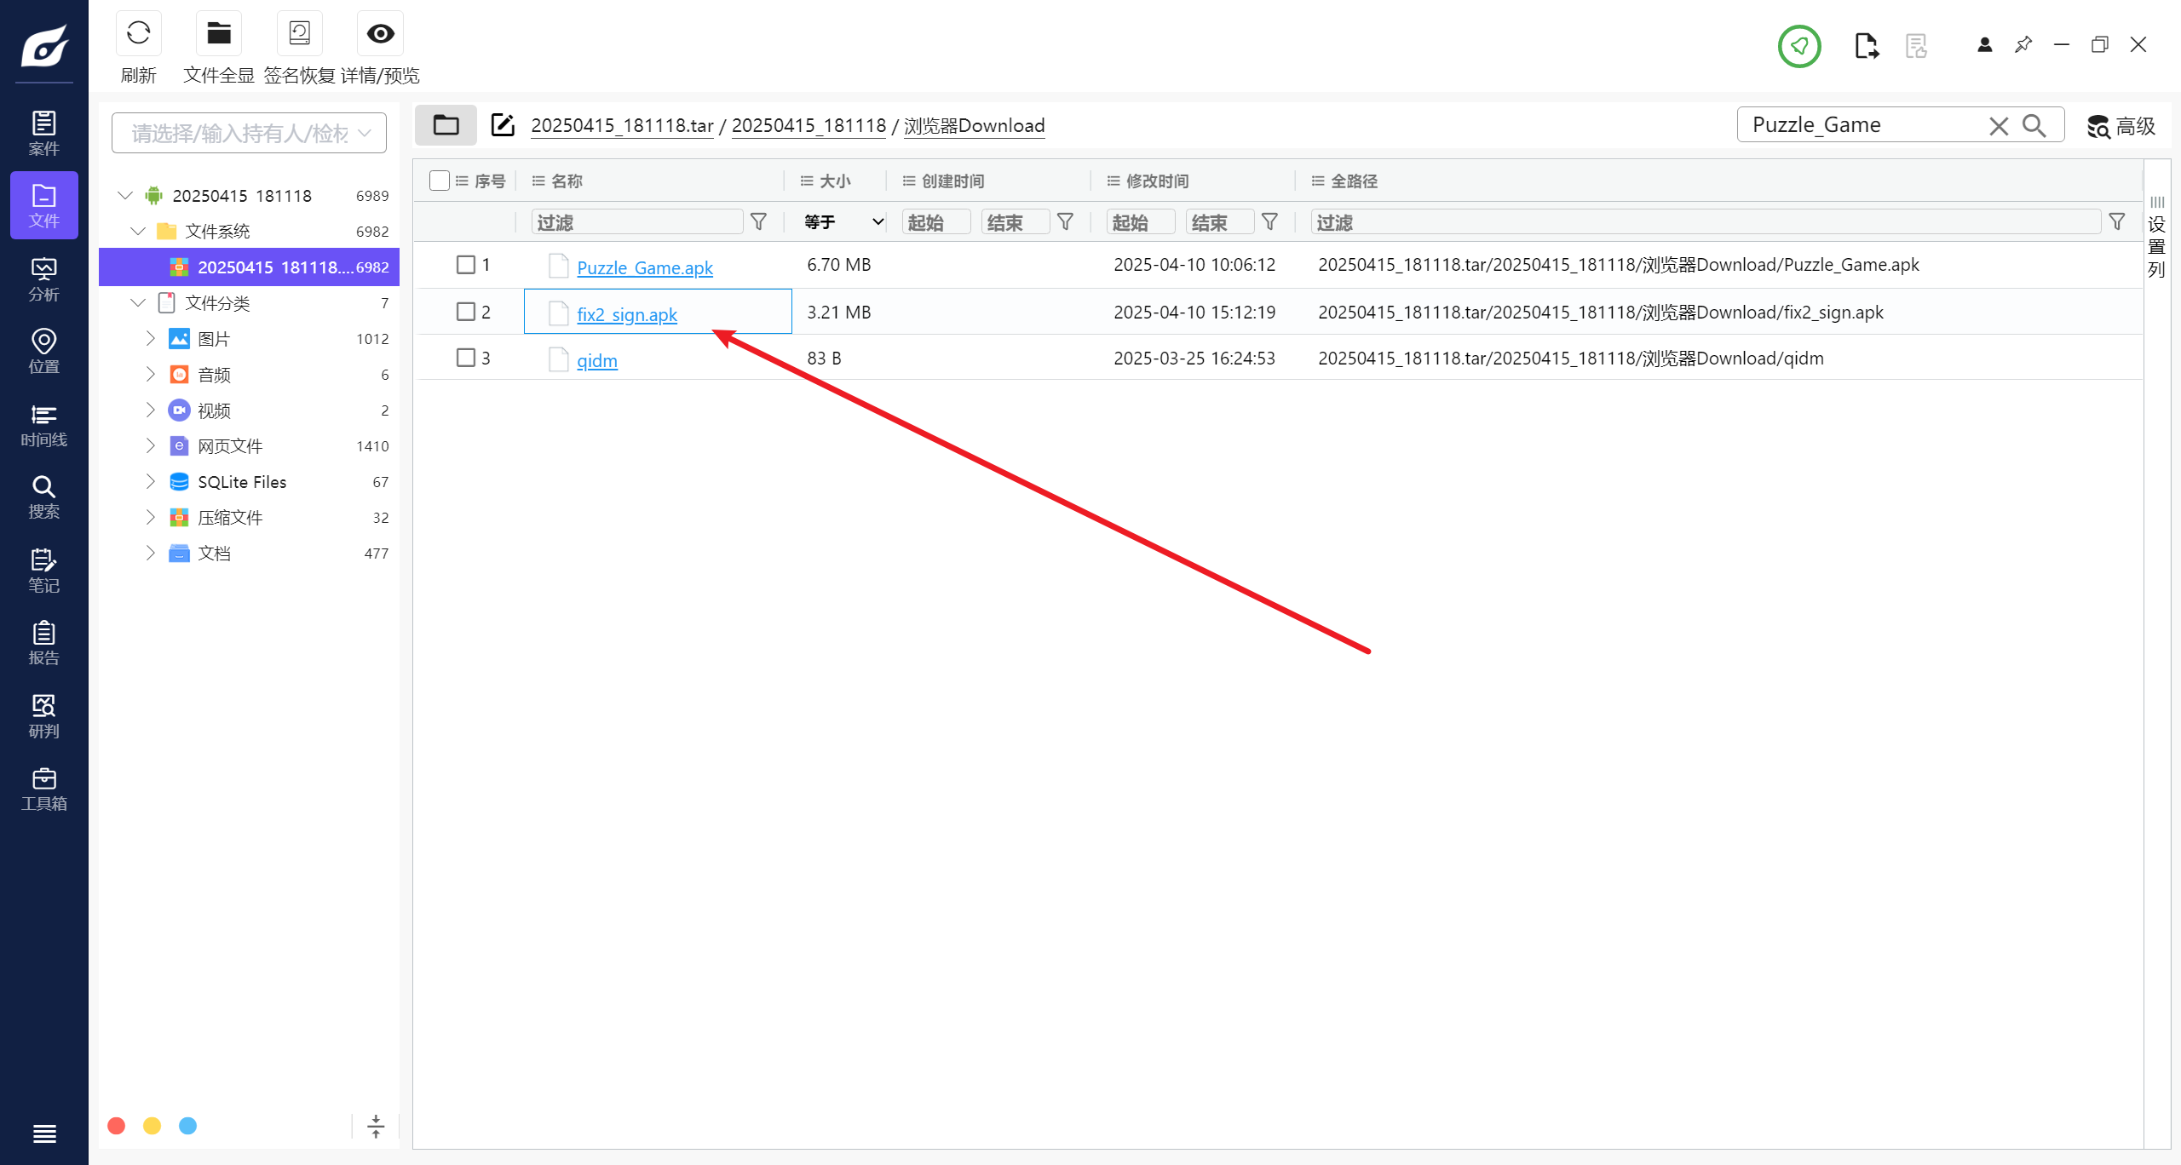Expand the 图片 category tree node
Screen dimensions: 2181x1165
[151, 339]
